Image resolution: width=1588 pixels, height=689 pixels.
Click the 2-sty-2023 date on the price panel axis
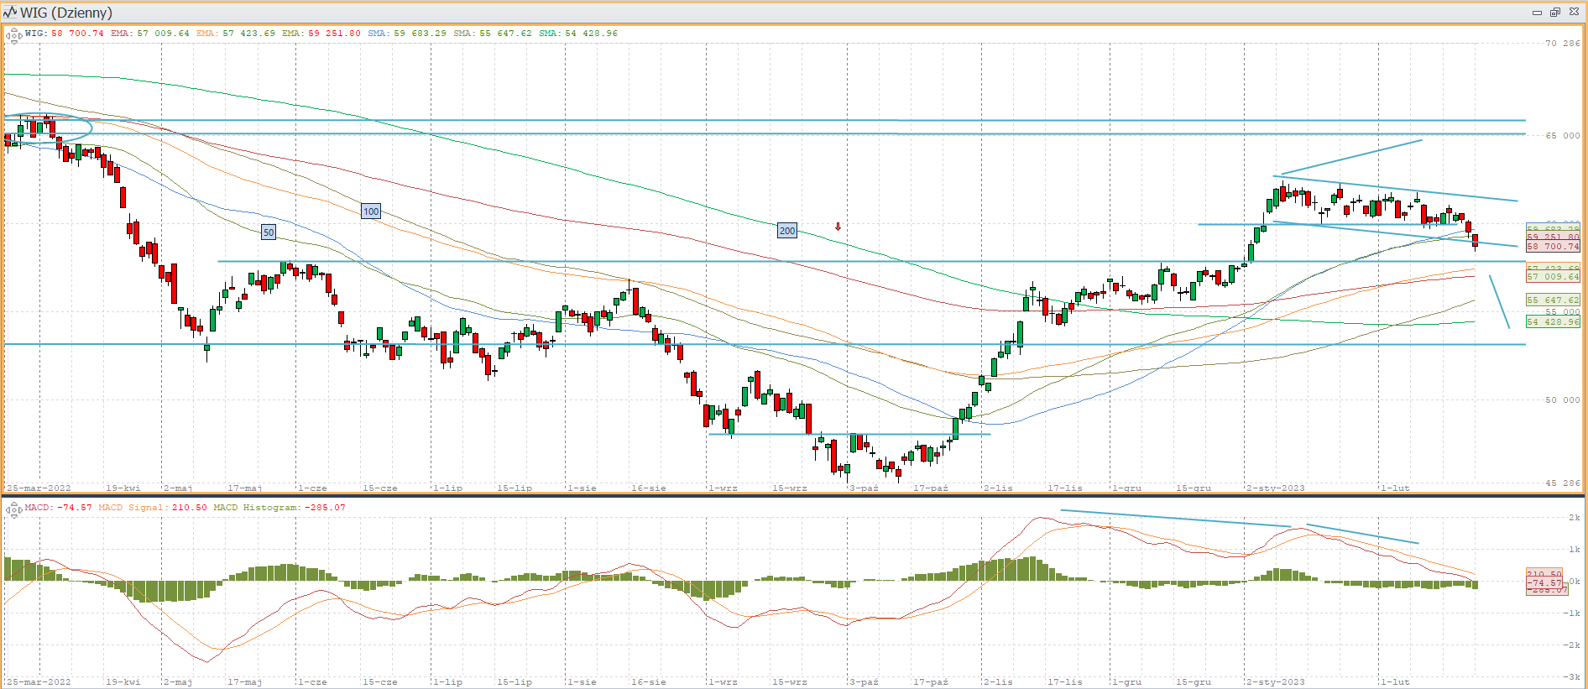(x=1276, y=488)
